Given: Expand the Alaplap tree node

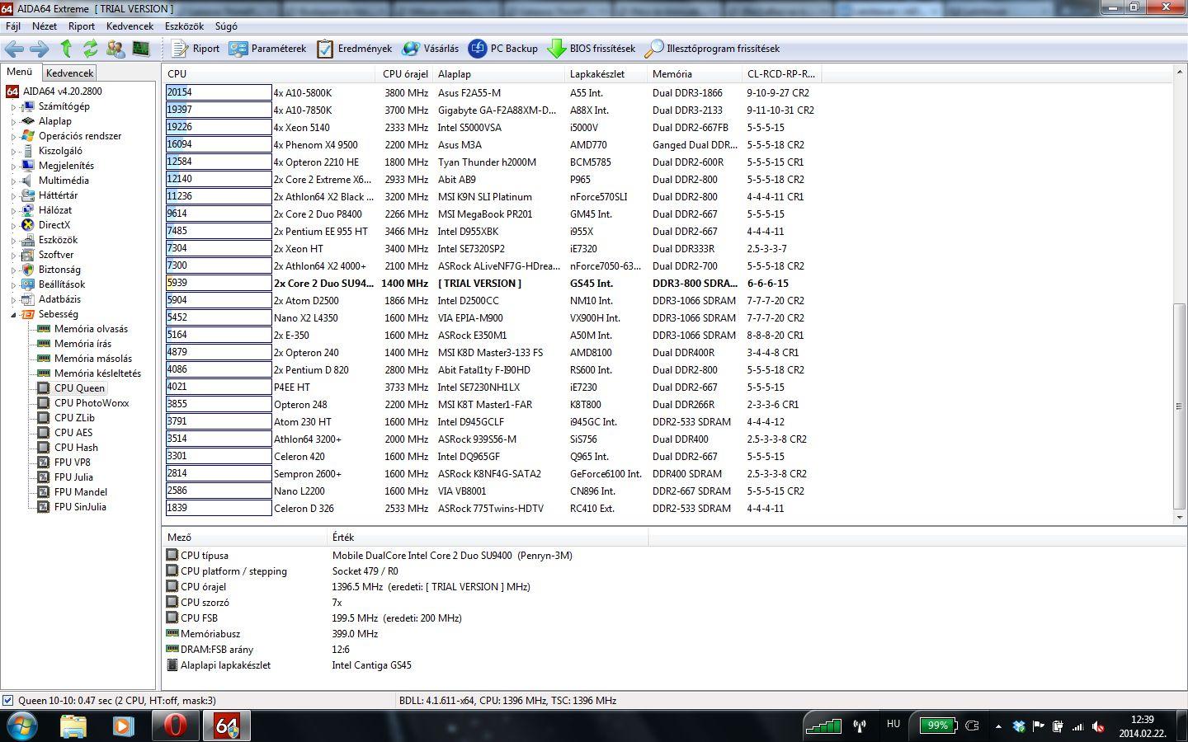Looking at the screenshot, I should (13, 122).
